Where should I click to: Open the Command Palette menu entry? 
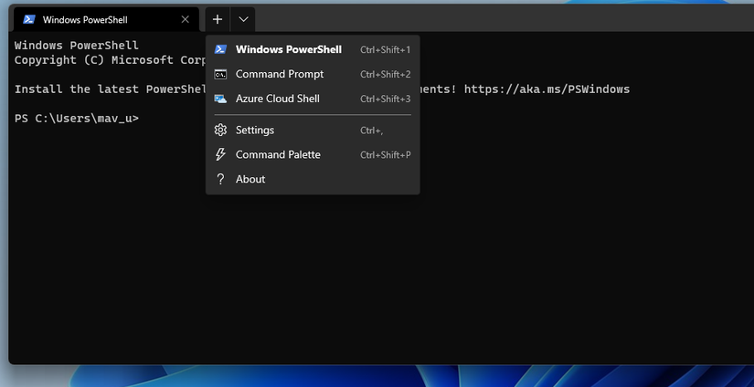click(x=278, y=155)
